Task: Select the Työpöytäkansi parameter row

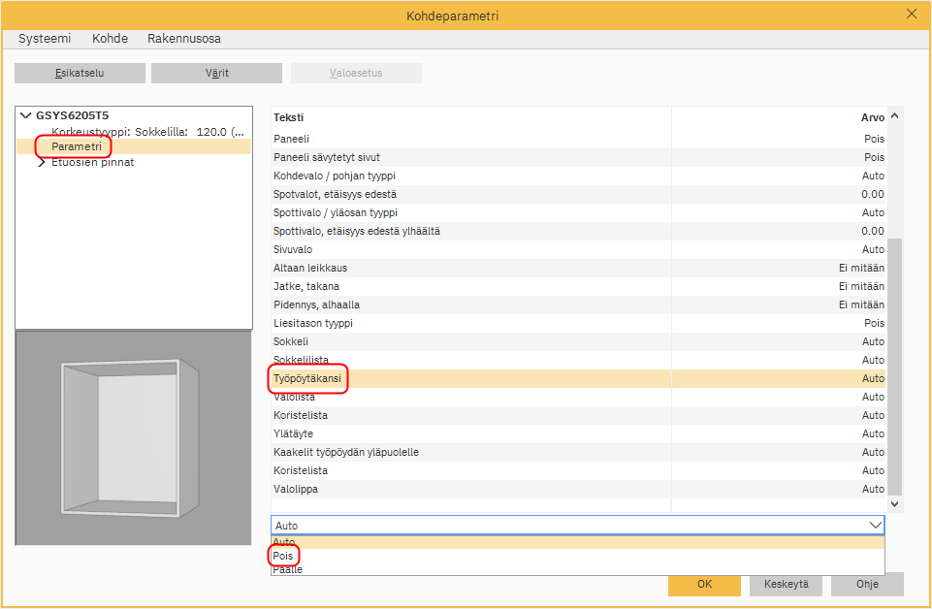Action: click(x=310, y=378)
